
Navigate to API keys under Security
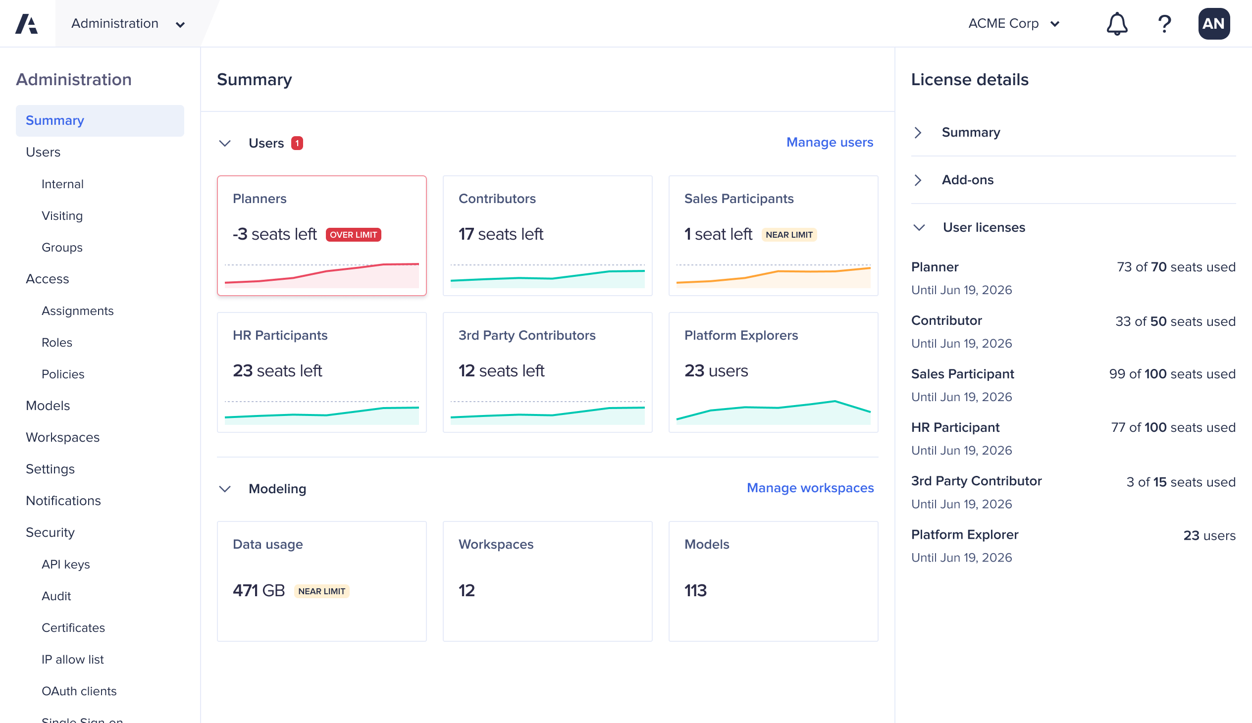(65, 564)
